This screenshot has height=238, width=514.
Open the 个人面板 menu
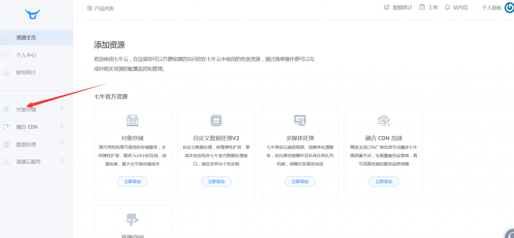(x=491, y=8)
